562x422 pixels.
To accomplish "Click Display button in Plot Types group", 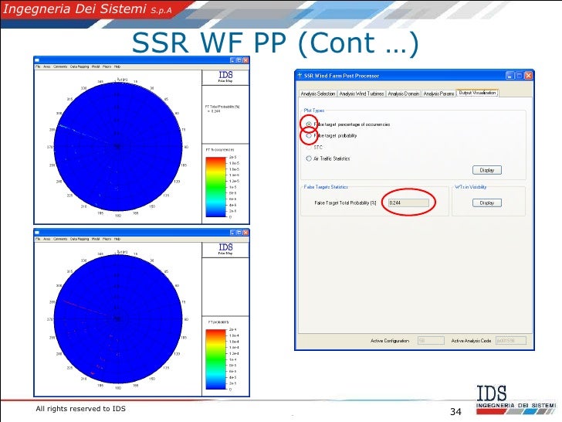I will 486,170.
